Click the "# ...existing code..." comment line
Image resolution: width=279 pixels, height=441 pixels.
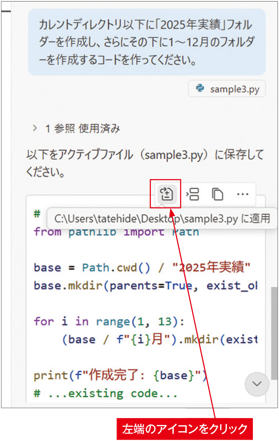click(x=106, y=394)
